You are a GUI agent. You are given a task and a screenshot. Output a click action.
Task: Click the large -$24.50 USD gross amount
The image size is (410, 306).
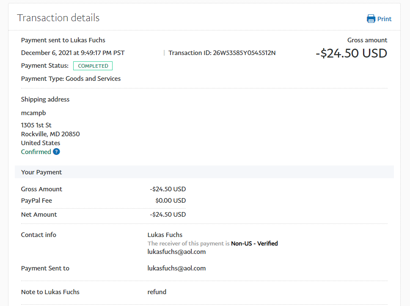[351, 53]
